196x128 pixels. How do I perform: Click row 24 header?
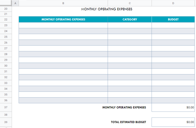[x=6, y=31]
